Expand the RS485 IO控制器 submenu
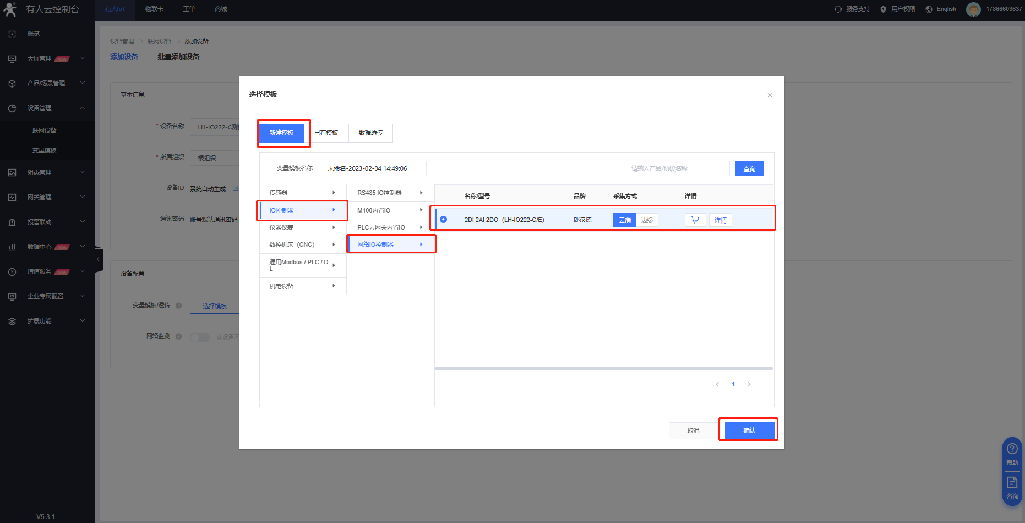This screenshot has width=1025, height=523. (390, 193)
